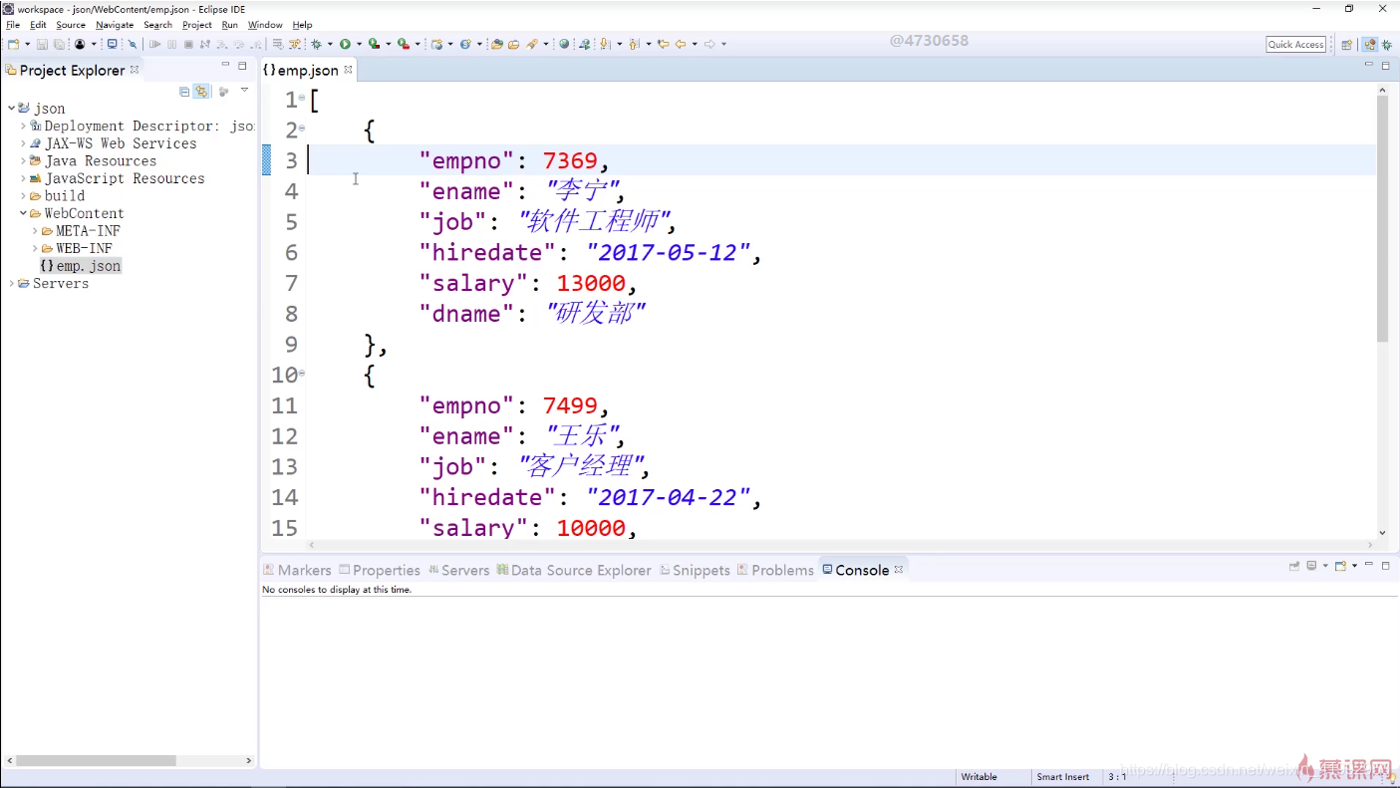Switch to the Properties tab
Screen dimensions: 1400x788
point(380,570)
